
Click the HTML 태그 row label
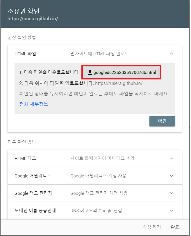click(25, 158)
